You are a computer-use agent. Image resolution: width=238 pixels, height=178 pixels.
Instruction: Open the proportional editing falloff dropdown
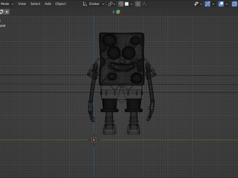tap(146, 4)
